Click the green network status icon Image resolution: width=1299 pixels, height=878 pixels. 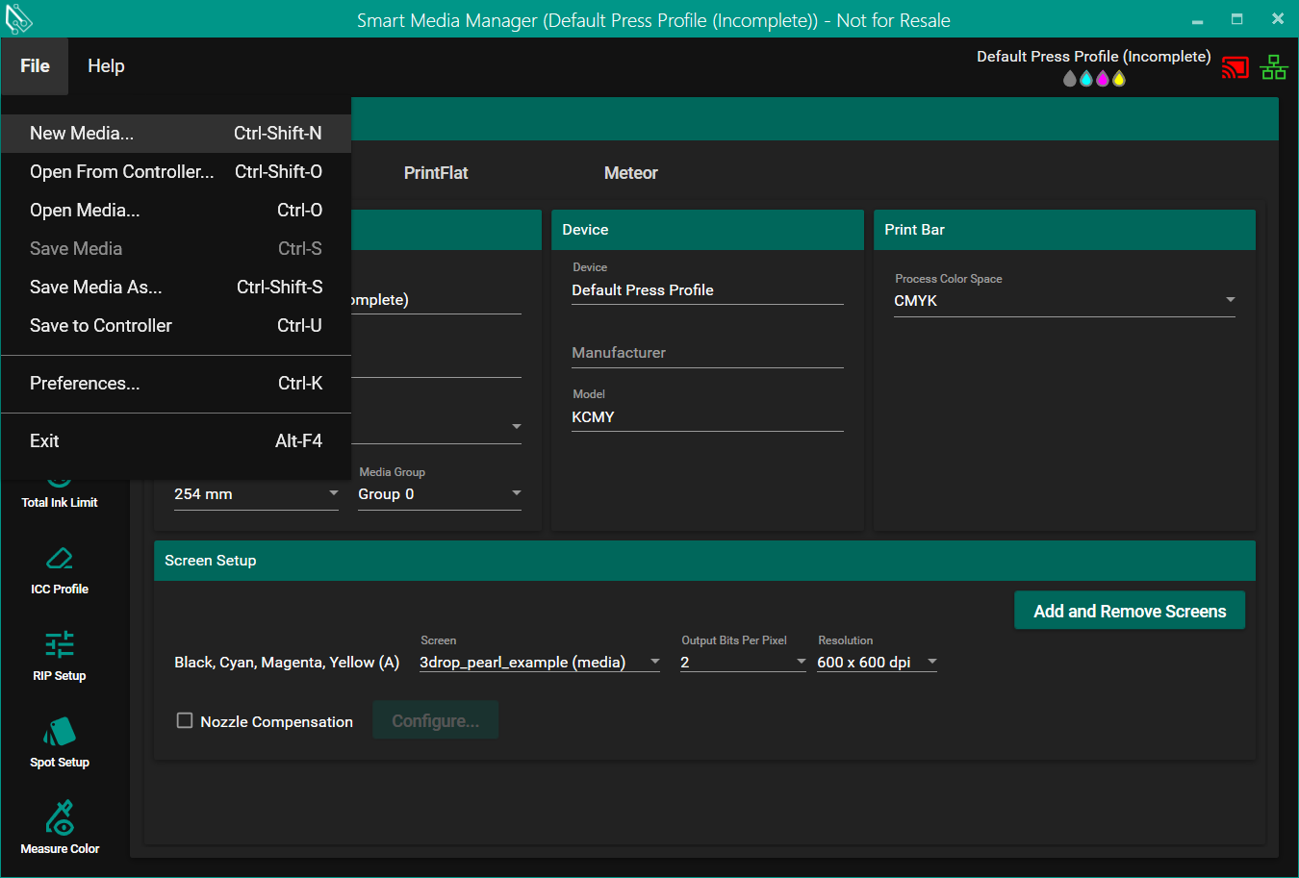click(1274, 67)
